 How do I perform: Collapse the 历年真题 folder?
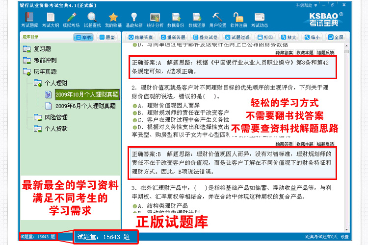[40, 71]
